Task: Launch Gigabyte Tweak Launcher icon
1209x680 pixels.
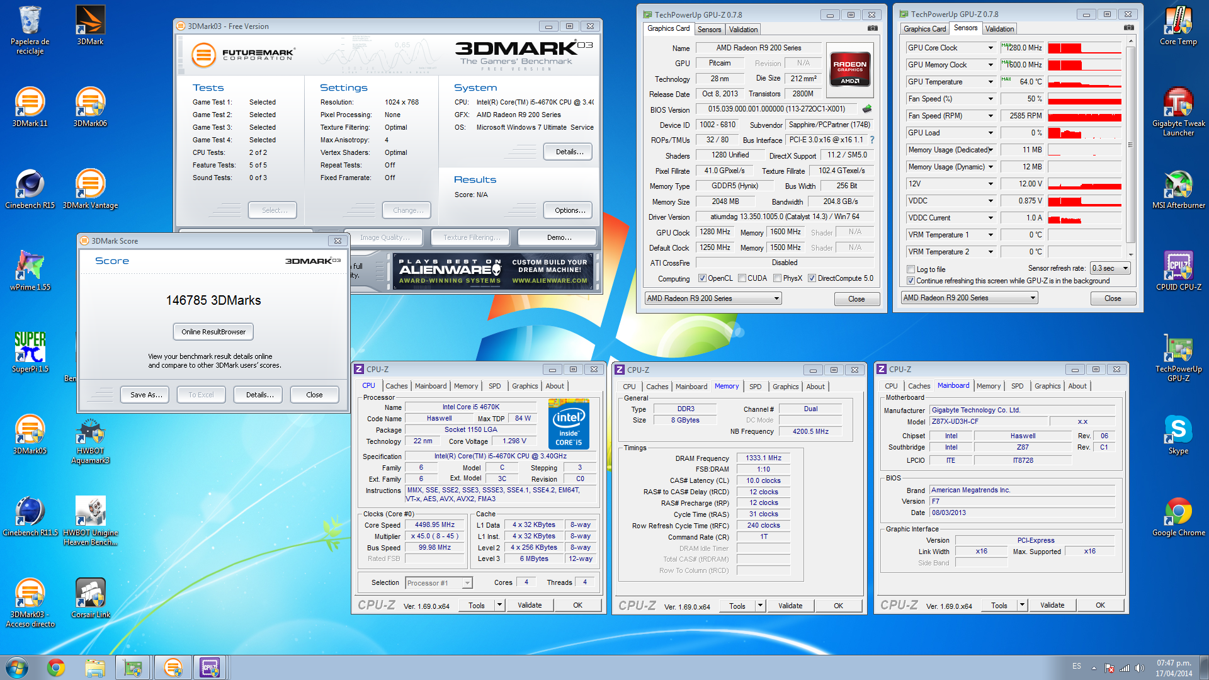Action: click(x=1178, y=112)
